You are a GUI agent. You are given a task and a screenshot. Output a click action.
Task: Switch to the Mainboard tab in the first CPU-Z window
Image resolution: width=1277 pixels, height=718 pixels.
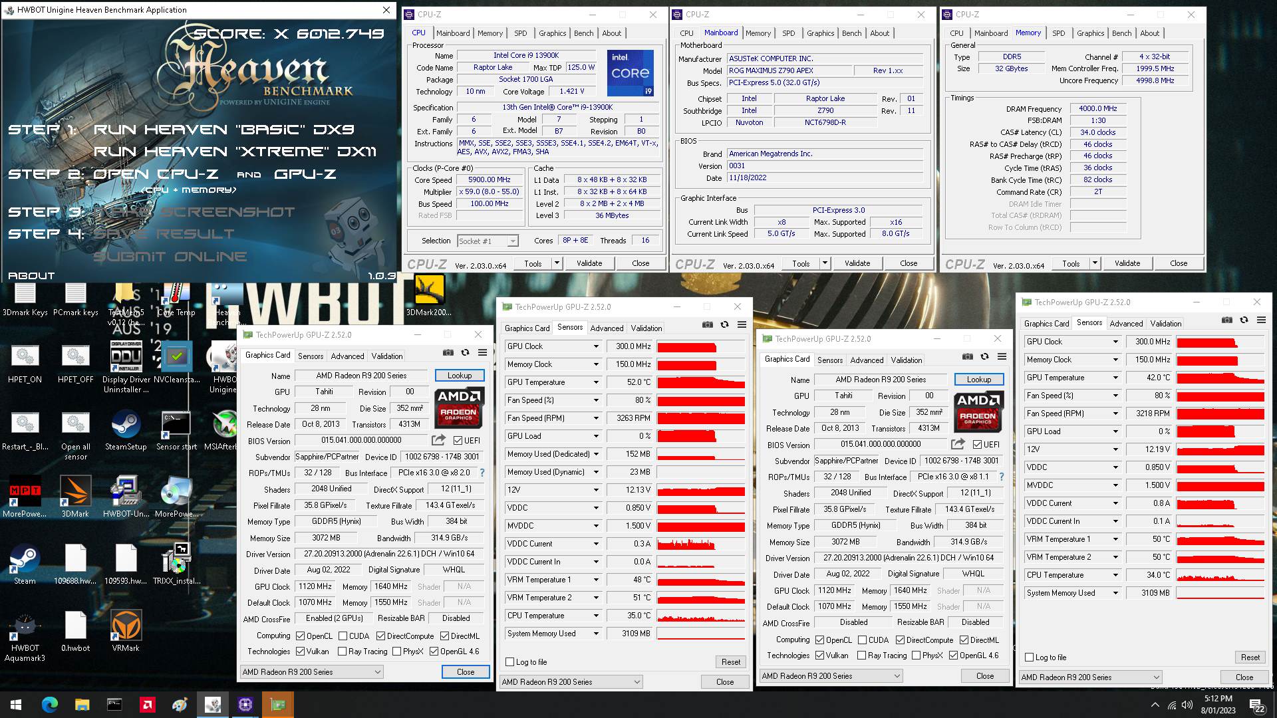click(x=452, y=33)
